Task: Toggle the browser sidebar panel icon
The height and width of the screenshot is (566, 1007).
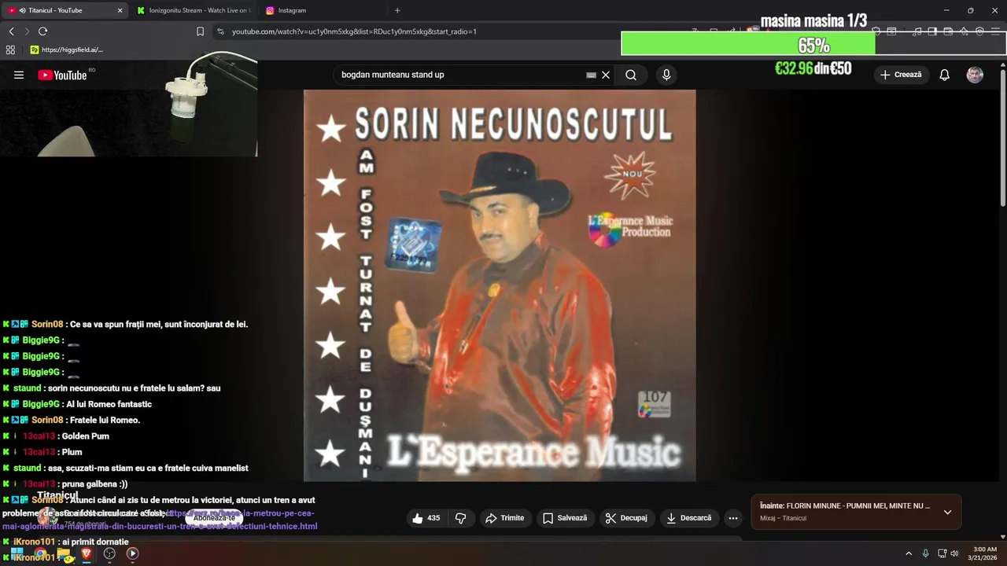Action: pyautogui.click(x=932, y=31)
